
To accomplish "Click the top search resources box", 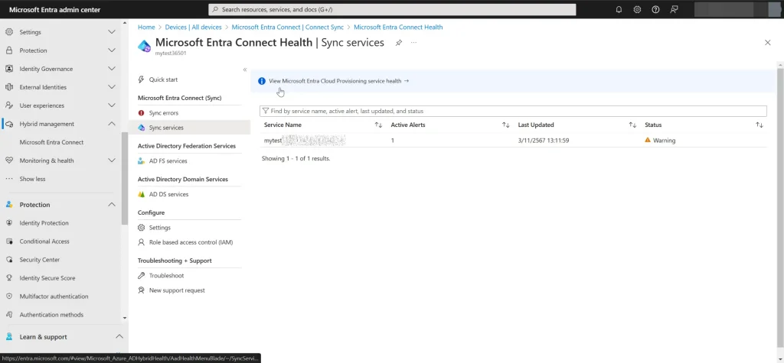I will [x=392, y=9].
